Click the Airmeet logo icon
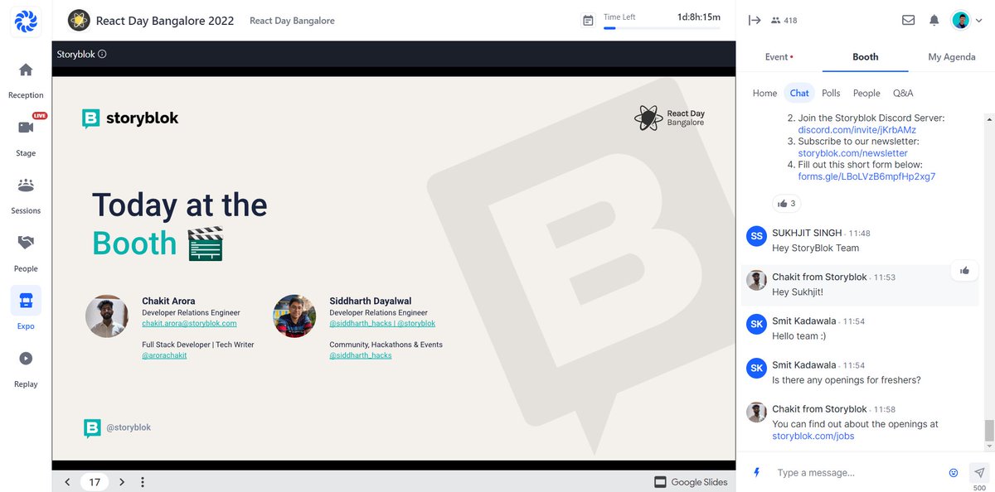Screen dimensions: 995x492 point(26,21)
